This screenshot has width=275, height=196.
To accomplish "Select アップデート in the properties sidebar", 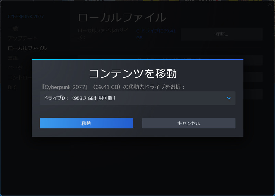I will (x=22, y=38).
